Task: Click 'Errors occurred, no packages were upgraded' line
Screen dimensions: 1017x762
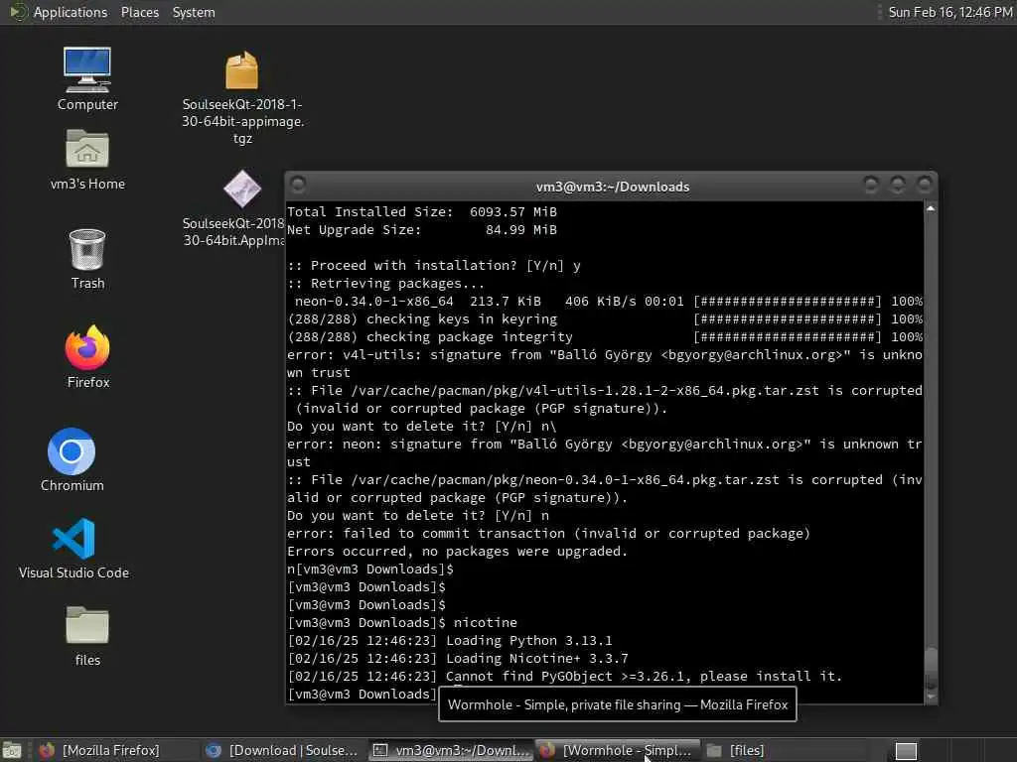Action: [457, 552]
